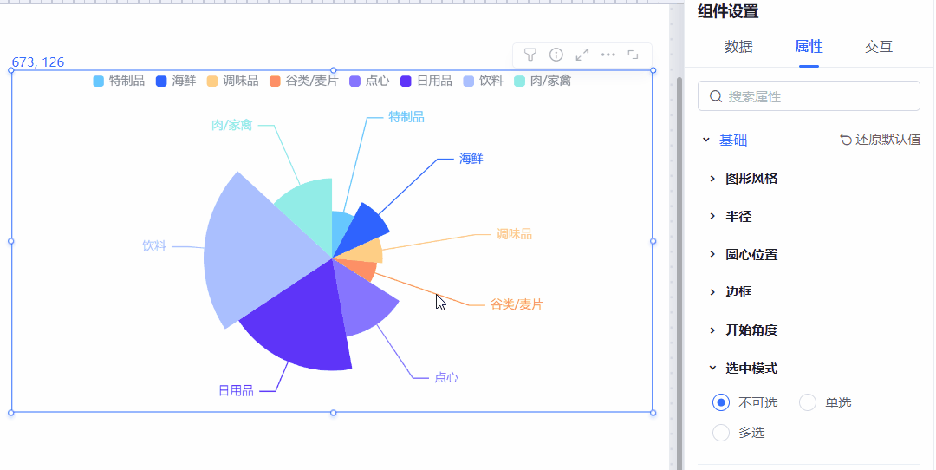This screenshot has height=470, width=936.
Task: Switch to the 属性 tab
Action: click(809, 47)
